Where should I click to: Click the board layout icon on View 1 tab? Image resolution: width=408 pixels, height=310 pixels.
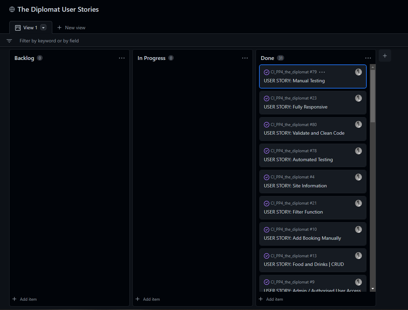click(18, 28)
